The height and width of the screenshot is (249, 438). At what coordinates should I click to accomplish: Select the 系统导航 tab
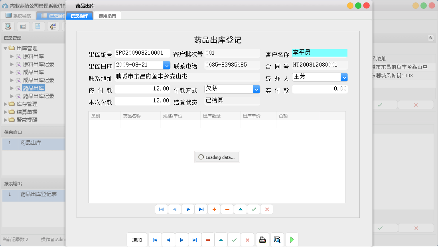click(x=18, y=16)
